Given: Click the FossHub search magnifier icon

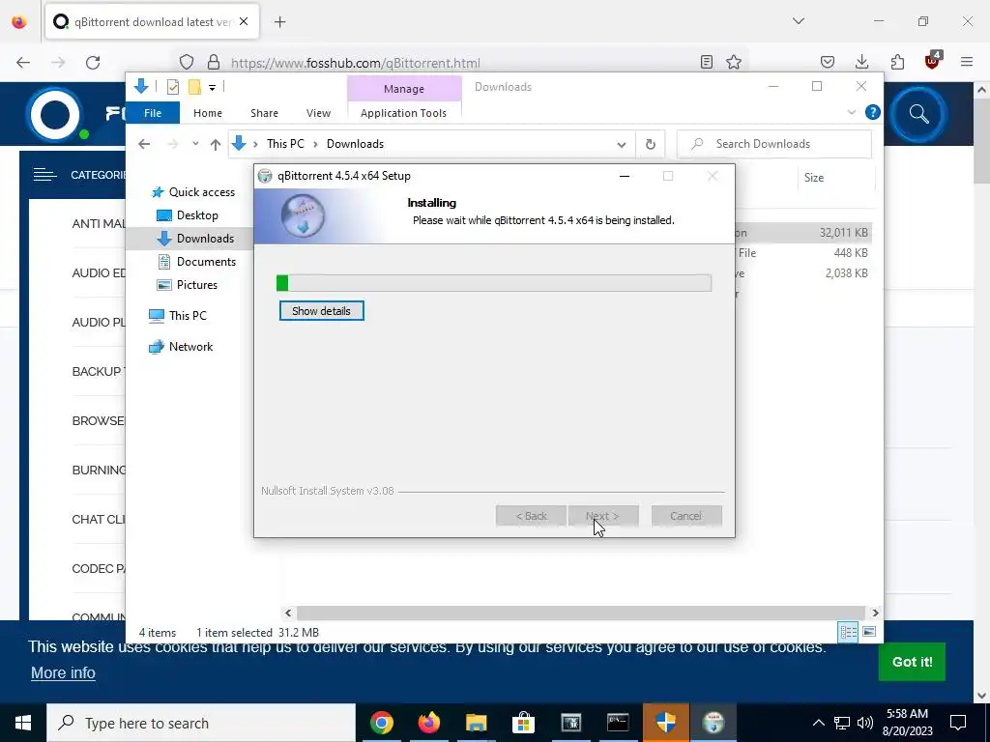Looking at the screenshot, I should point(918,114).
